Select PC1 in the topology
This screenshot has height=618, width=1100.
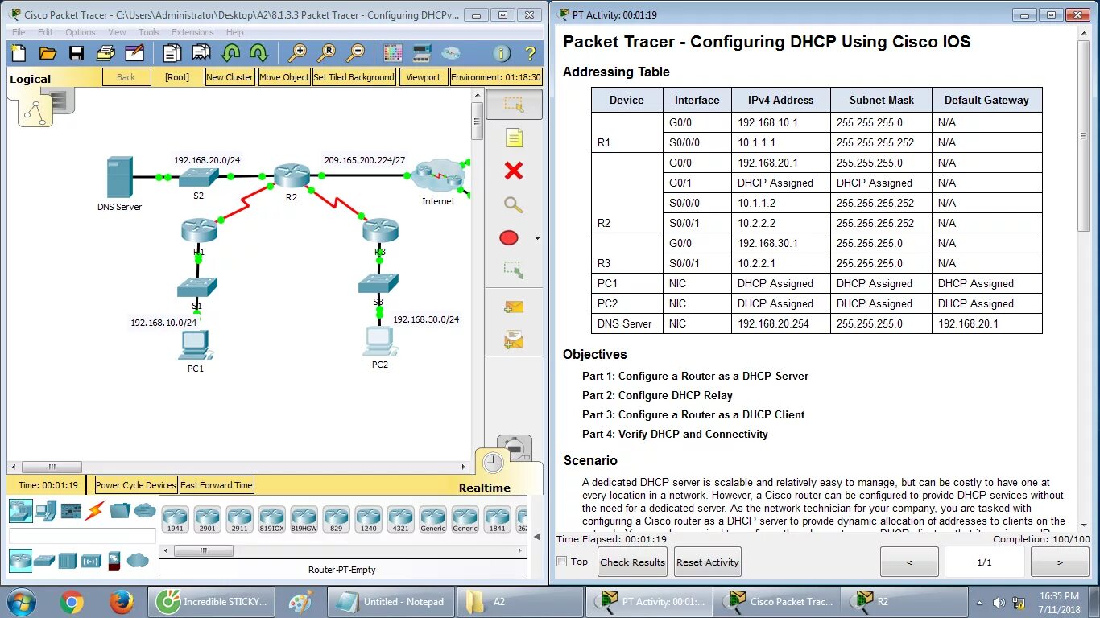coord(195,344)
